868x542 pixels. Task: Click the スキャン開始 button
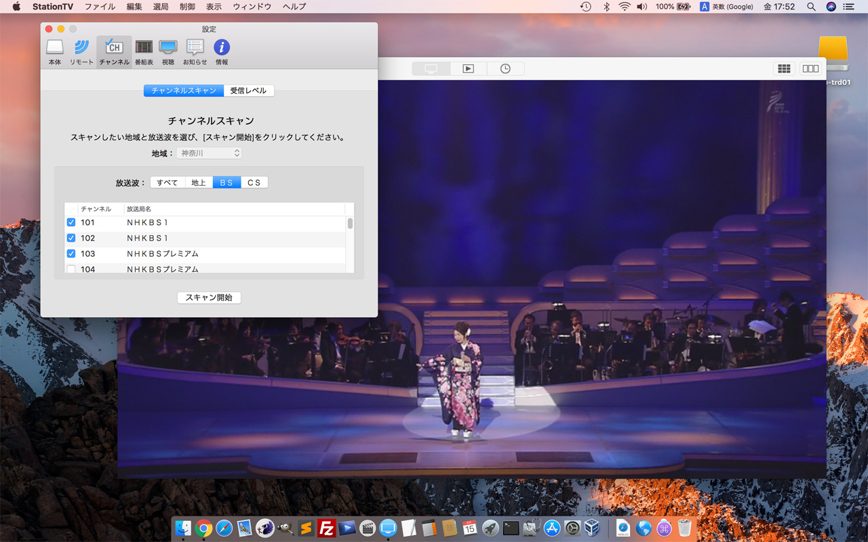tap(209, 297)
